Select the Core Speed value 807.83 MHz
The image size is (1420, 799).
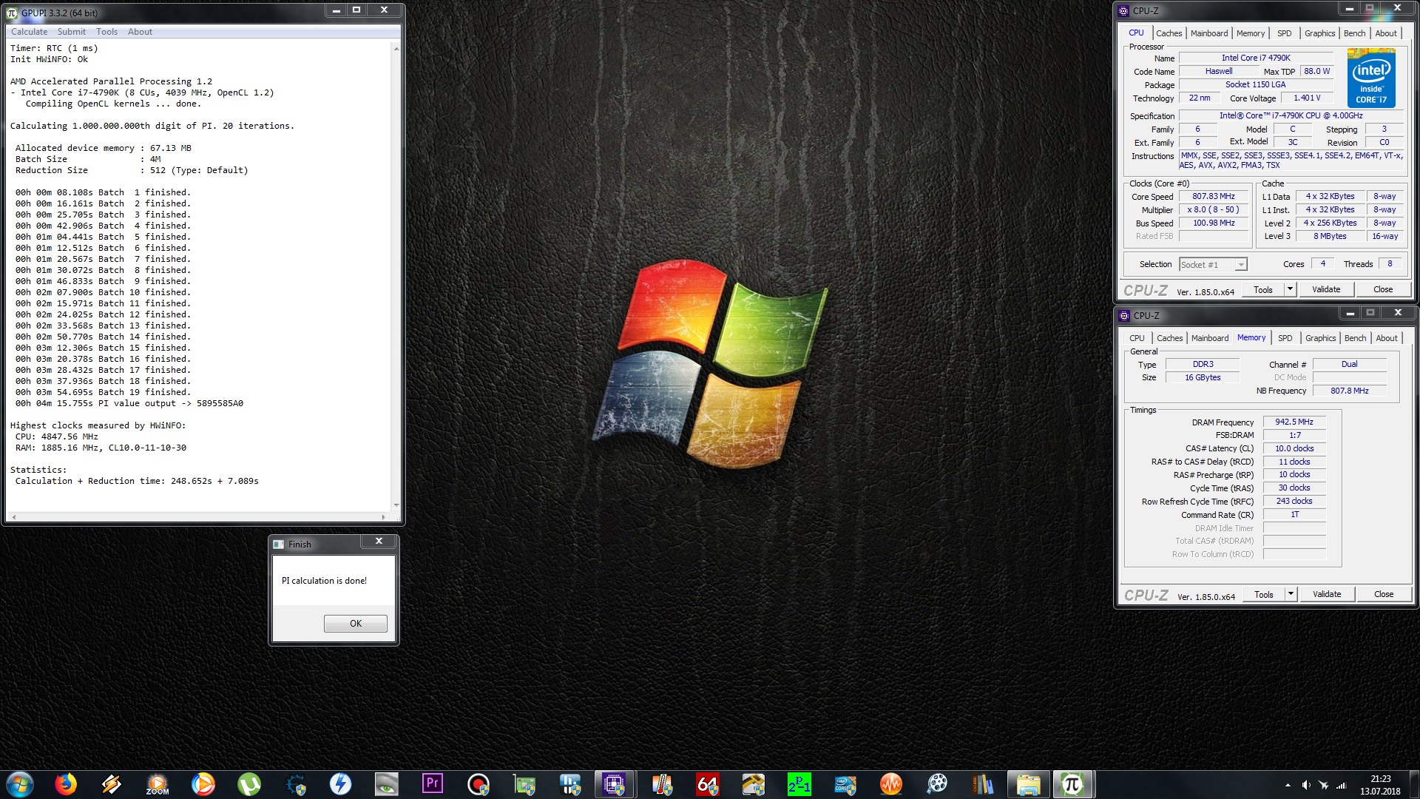click(x=1213, y=197)
